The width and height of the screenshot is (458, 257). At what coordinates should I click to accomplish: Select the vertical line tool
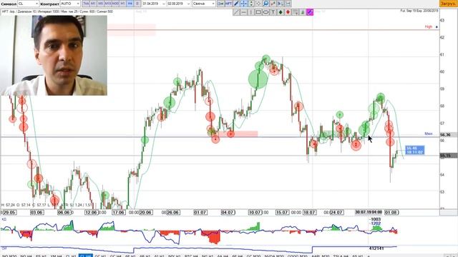250,12
